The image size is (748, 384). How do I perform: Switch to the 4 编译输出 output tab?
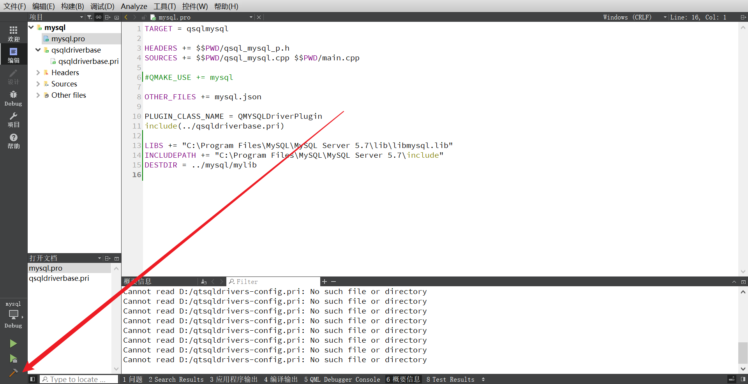tap(280, 379)
